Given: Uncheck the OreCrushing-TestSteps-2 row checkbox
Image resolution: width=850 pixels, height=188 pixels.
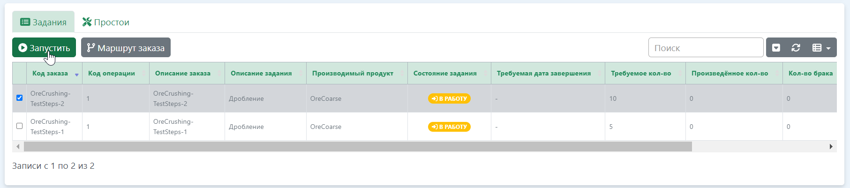Looking at the screenshot, I should pyautogui.click(x=19, y=98).
